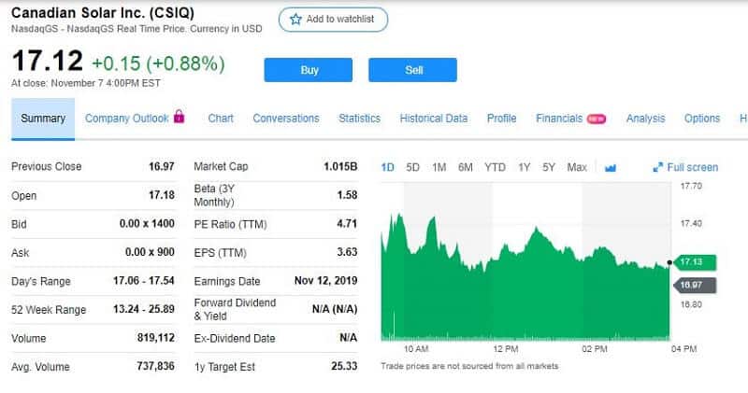The image size is (748, 393).
Task: Click Forward Dividend value N/A (N/A)
Action: (335, 310)
